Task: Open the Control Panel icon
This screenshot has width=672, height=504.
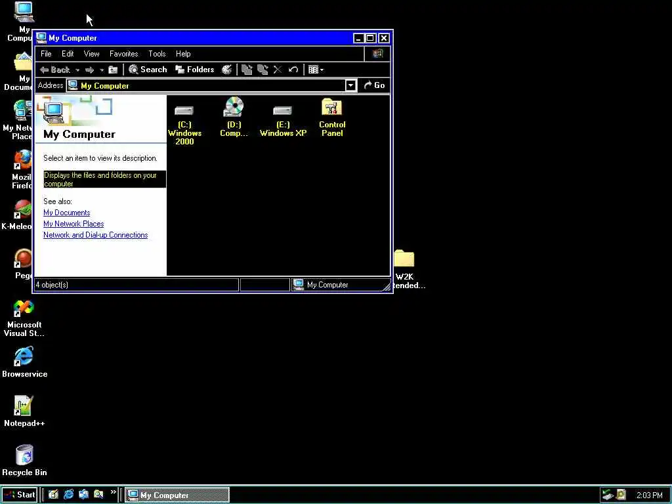Action: (332, 118)
